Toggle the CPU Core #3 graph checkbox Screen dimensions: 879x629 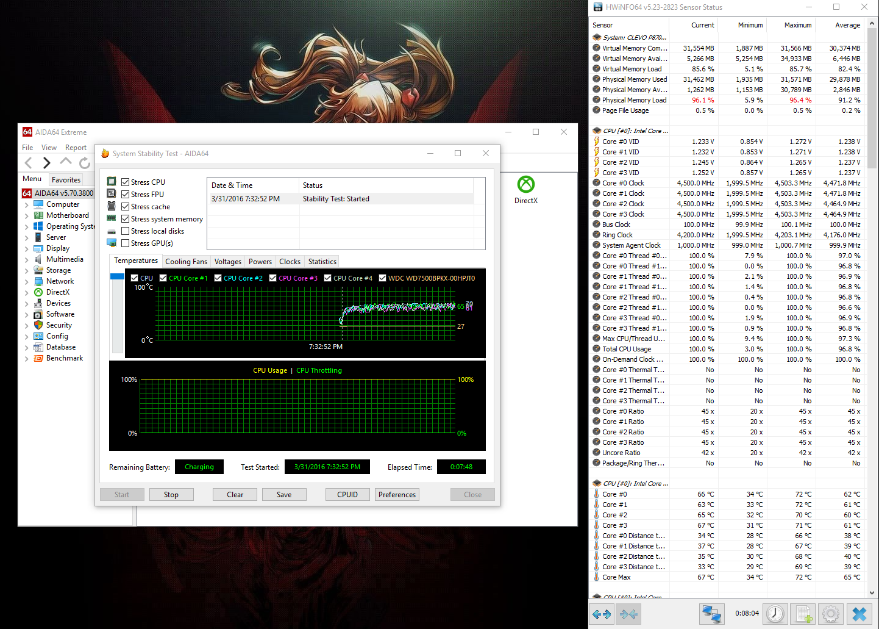pos(273,278)
